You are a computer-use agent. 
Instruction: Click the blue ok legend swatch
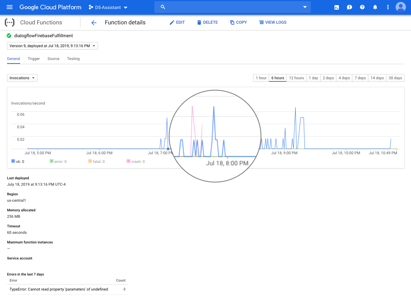[13, 161]
